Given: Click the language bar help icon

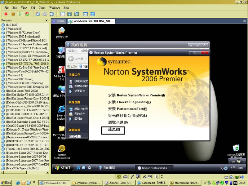Looking at the screenshot, I should [x=156, y=176].
